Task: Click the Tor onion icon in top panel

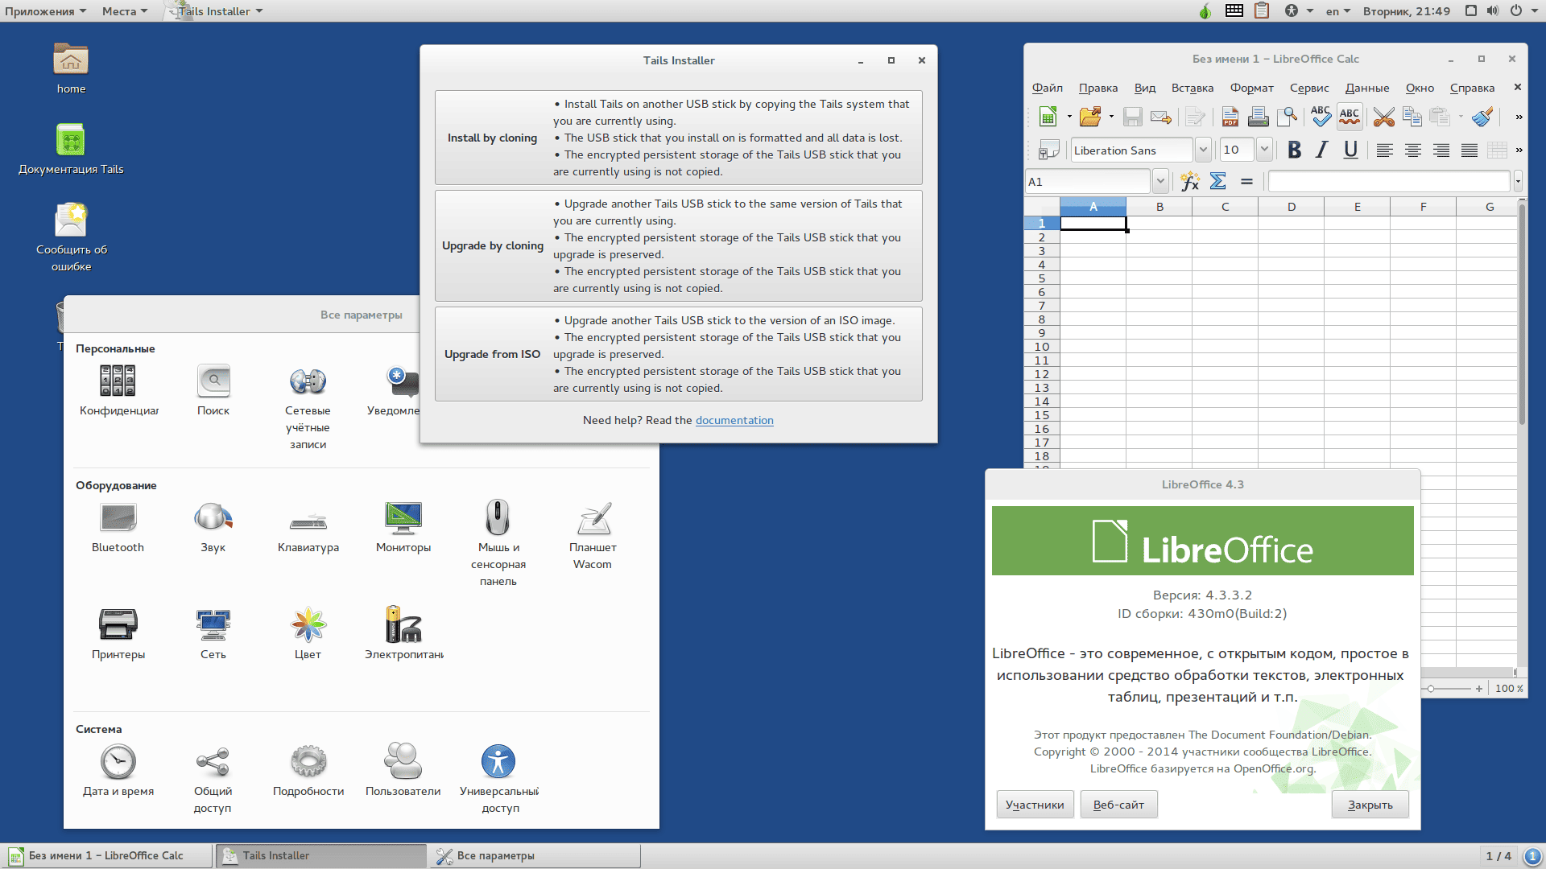Action: click(x=1205, y=11)
